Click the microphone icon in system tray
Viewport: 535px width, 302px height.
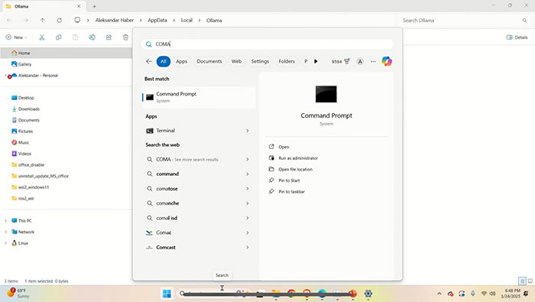473,294
